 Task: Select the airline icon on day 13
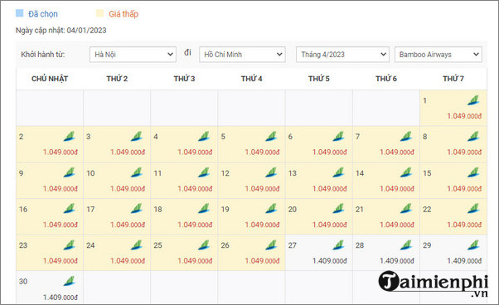coord(338,172)
